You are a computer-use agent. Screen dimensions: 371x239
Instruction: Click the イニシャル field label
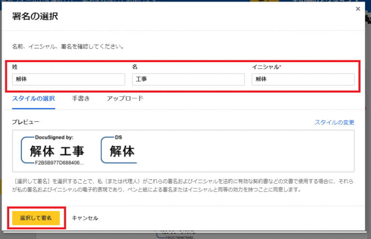pos(266,66)
